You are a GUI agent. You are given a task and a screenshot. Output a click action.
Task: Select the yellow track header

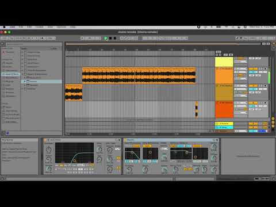pyautogui.click(x=224, y=62)
